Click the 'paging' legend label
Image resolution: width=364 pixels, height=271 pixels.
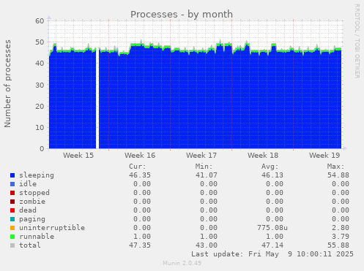tap(32, 219)
